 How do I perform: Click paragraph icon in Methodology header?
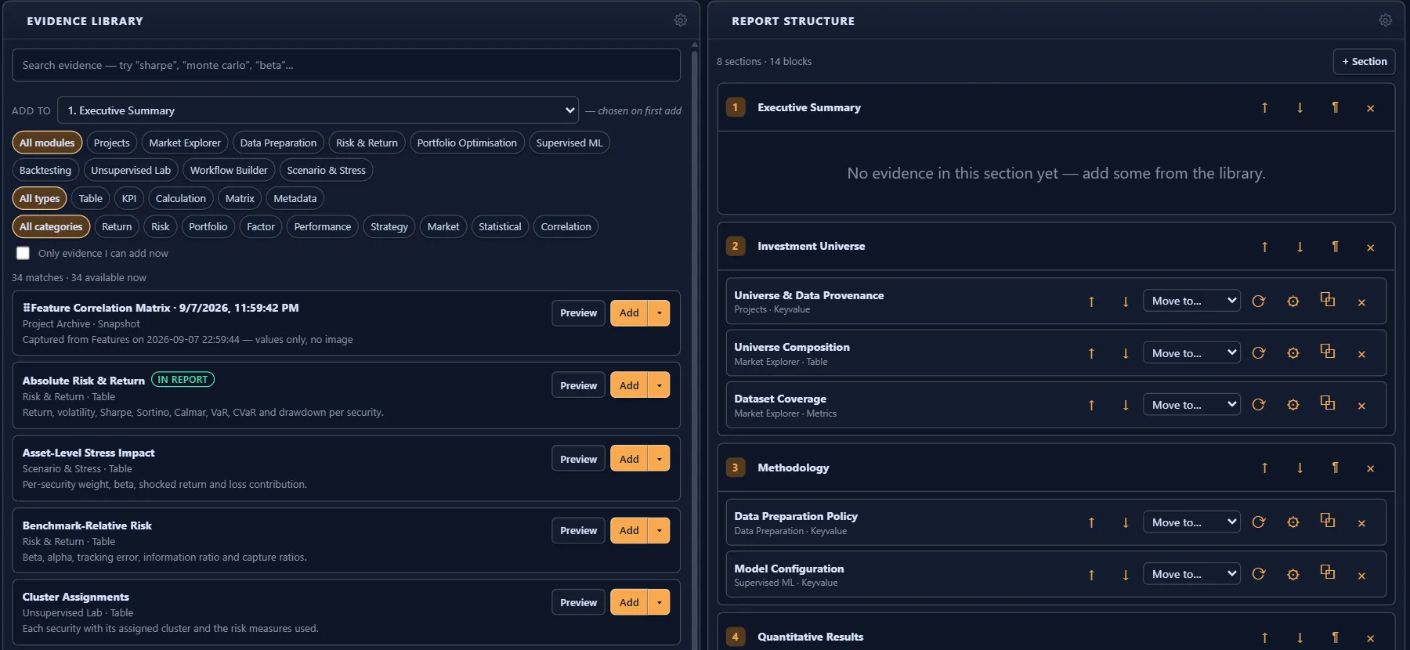point(1335,468)
